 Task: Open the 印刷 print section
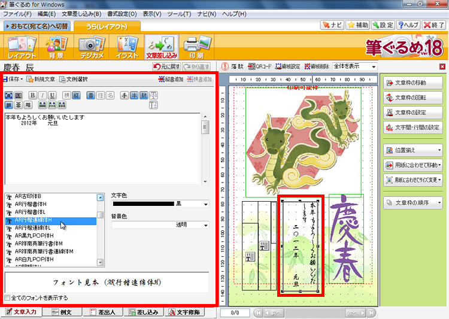tap(197, 47)
